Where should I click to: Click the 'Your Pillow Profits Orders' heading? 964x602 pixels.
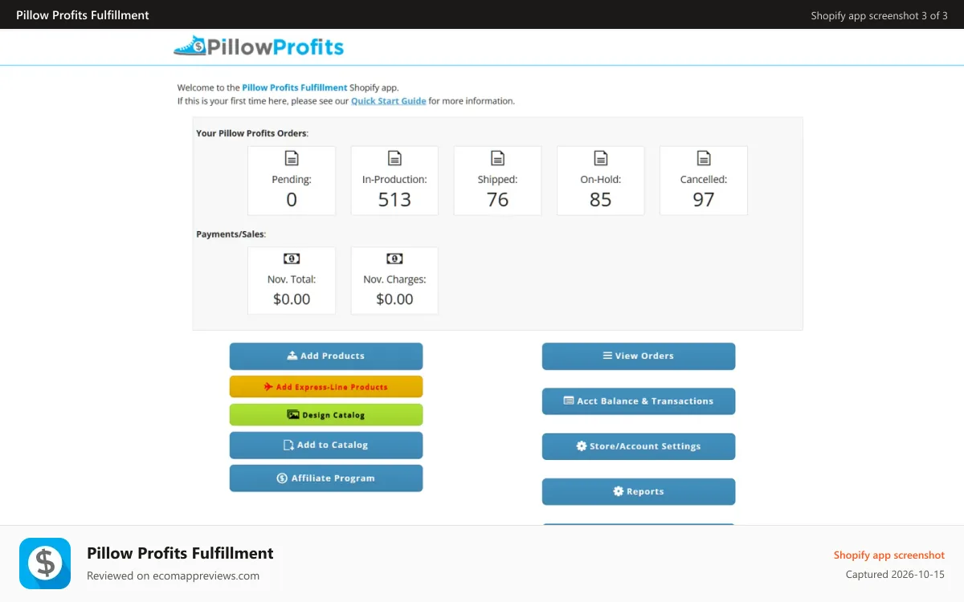point(252,133)
